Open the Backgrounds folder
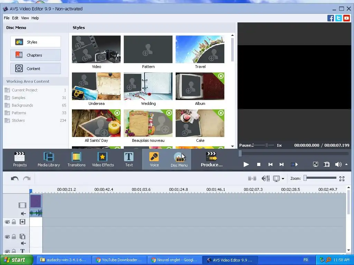Screen dimensions: 354x265 pos(35,105)
